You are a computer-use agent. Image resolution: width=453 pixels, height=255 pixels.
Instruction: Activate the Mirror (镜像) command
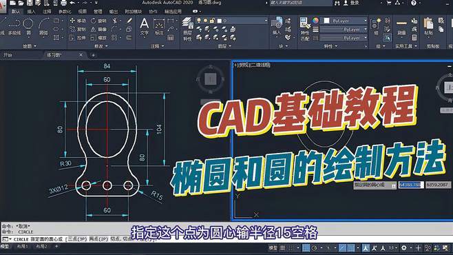click(98, 29)
